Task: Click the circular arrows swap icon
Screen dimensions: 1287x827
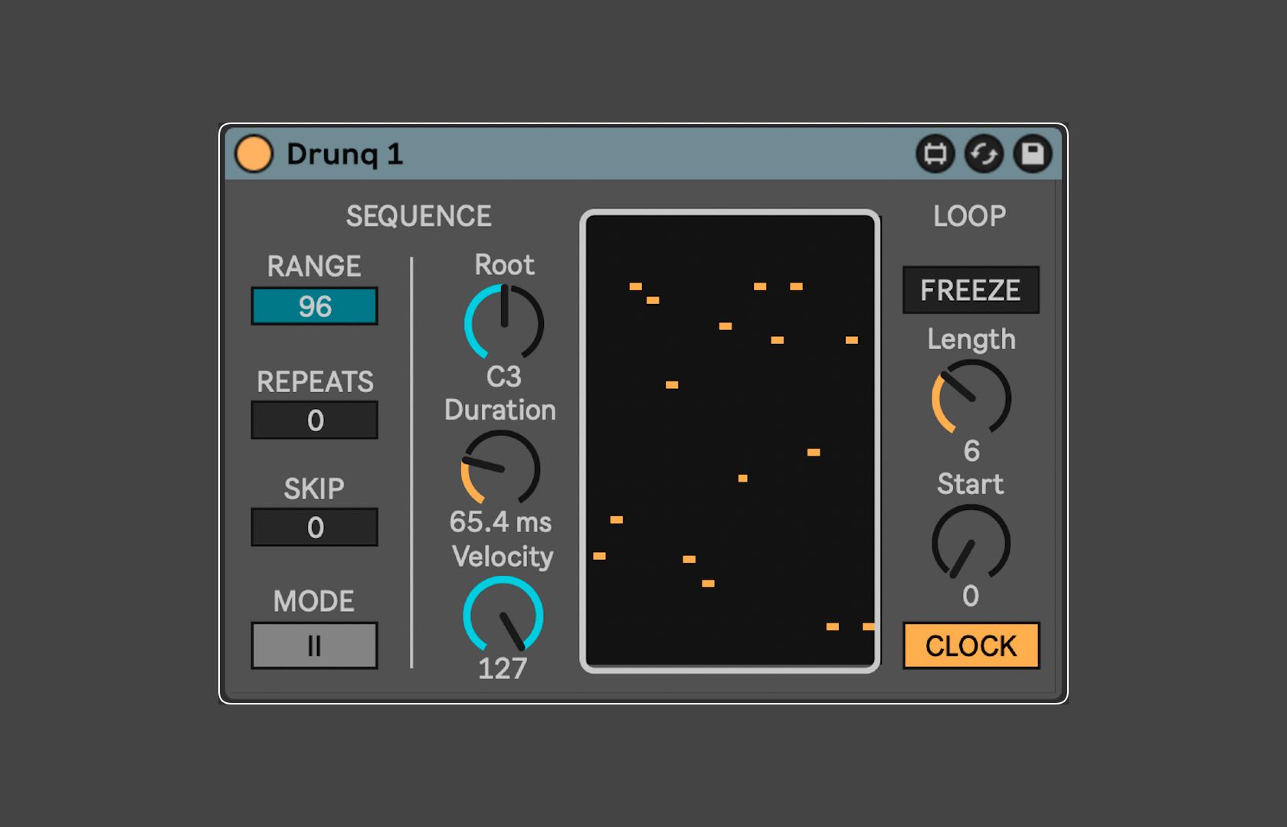Action: (984, 154)
